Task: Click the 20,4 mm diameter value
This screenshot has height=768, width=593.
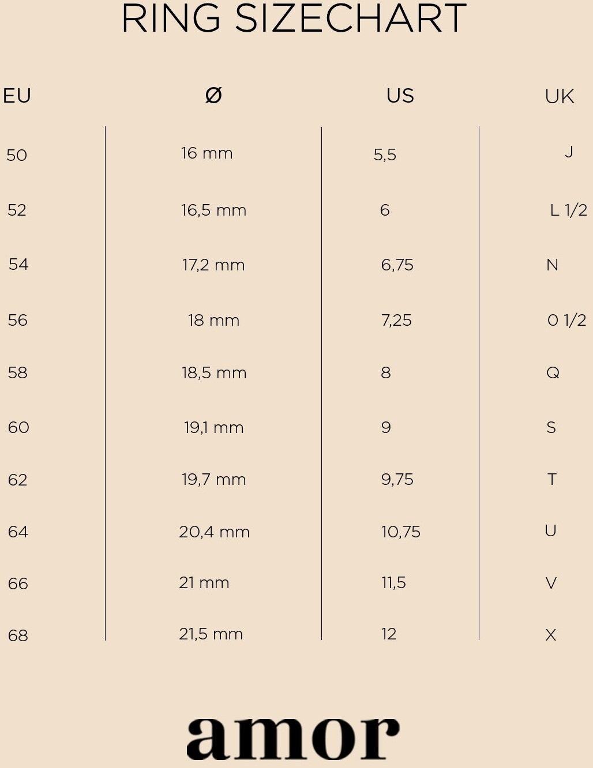Action: pos(214,532)
